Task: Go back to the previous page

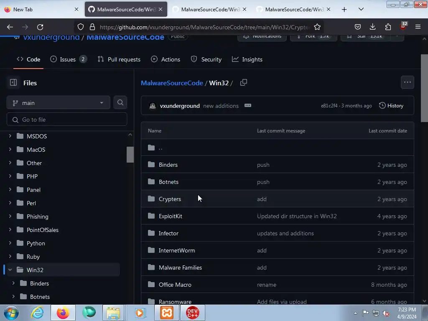Action: pos(10,27)
